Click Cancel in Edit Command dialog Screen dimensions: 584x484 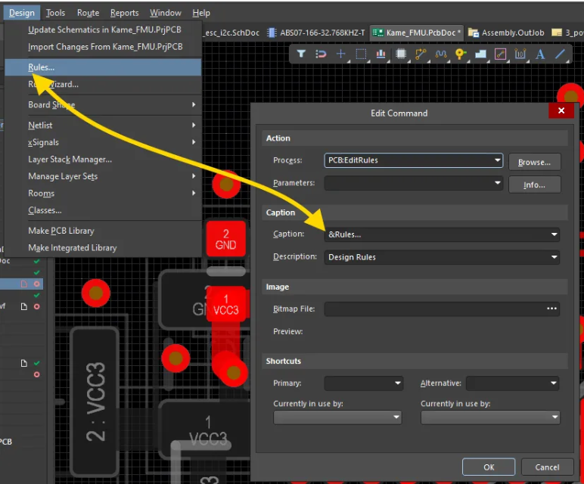click(547, 467)
